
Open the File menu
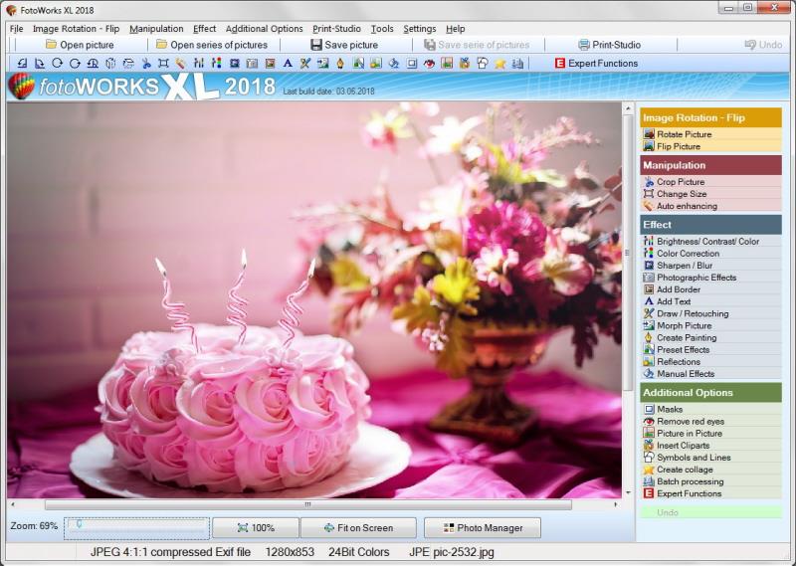[16, 29]
